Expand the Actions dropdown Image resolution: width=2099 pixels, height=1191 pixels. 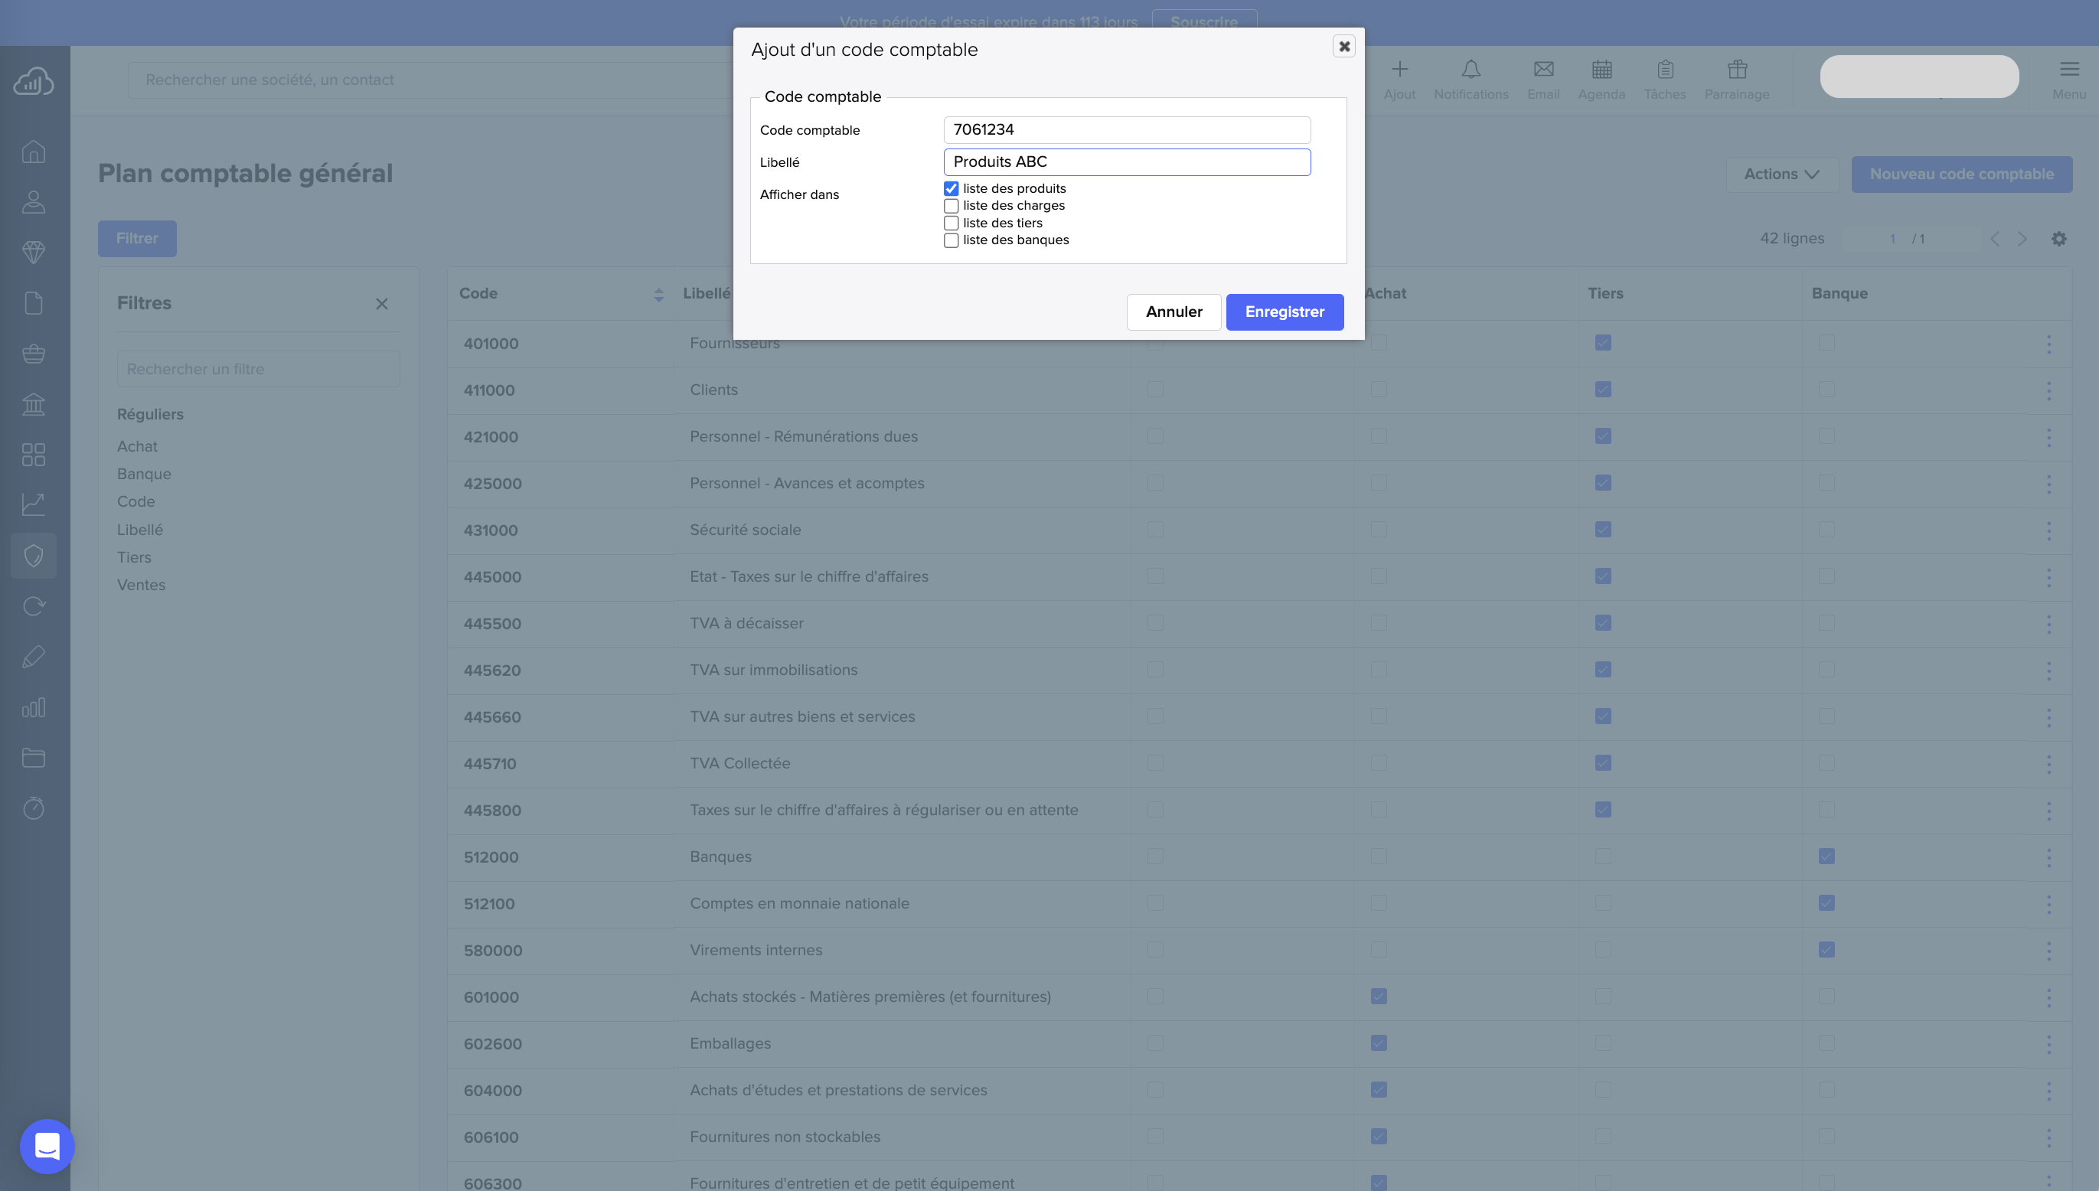point(1781,175)
